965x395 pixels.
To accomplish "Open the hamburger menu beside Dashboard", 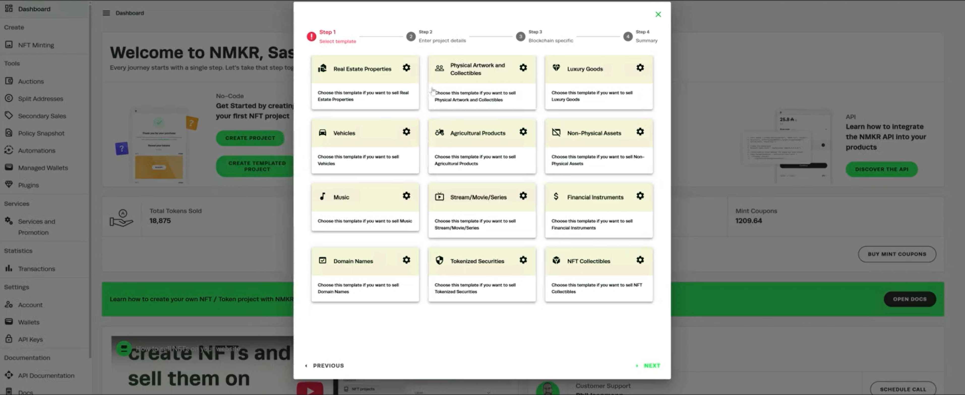I will coord(106,13).
